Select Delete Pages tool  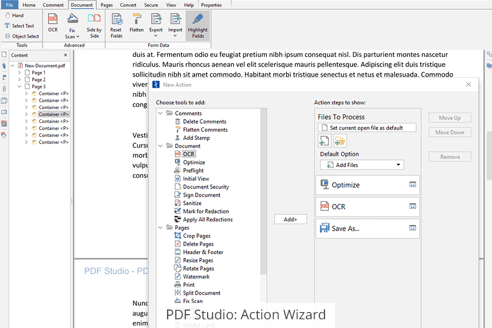pyautogui.click(x=194, y=244)
